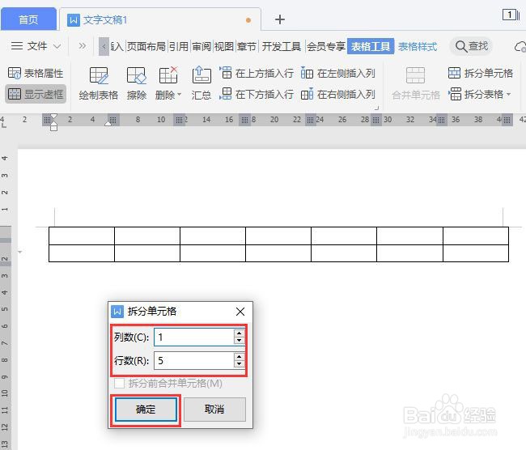The width and height of the screenshot is (526, 450).
Task: Decrease 行数 row count with down arrow
Action: (239, 364)
